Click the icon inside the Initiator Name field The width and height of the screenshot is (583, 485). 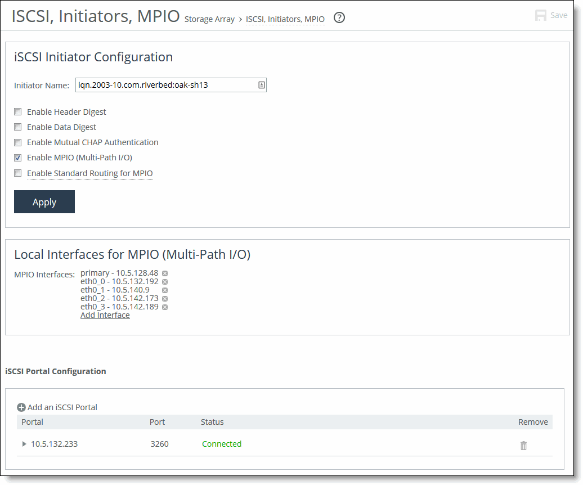tap(260, 84)
